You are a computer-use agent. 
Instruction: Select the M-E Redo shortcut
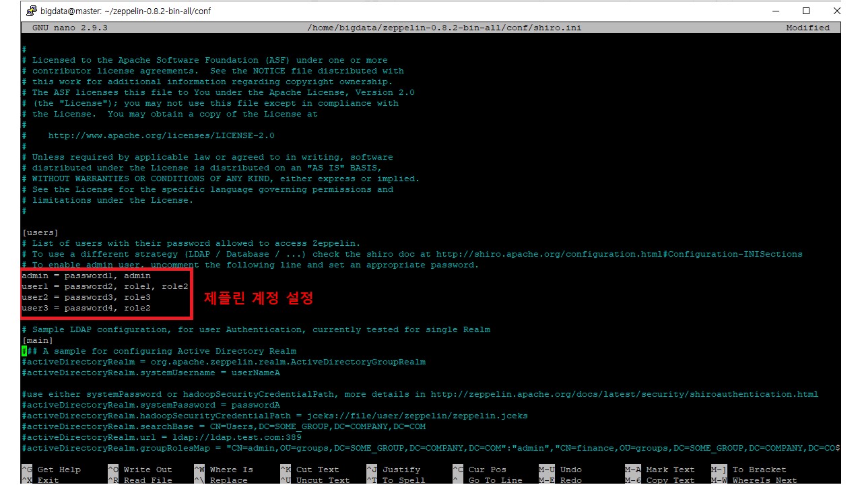click(x=560, y=480)
